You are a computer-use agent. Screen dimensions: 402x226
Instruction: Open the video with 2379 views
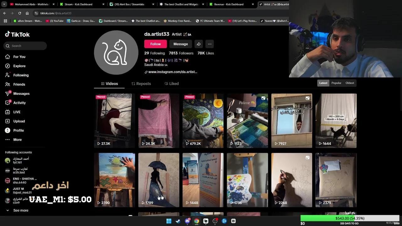point(336,180)
